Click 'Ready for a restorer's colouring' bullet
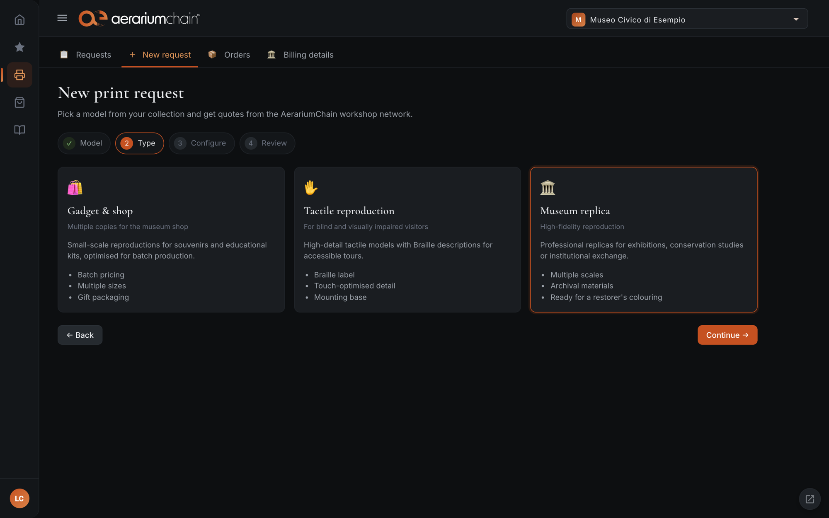Screen dimensions: 829x518 pos(606,297)
